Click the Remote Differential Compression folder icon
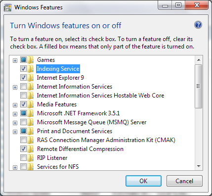 [x=31, y=149]
